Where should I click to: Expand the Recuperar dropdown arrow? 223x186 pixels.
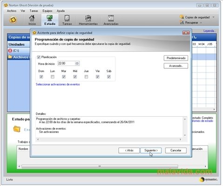[x=201, y=23]
